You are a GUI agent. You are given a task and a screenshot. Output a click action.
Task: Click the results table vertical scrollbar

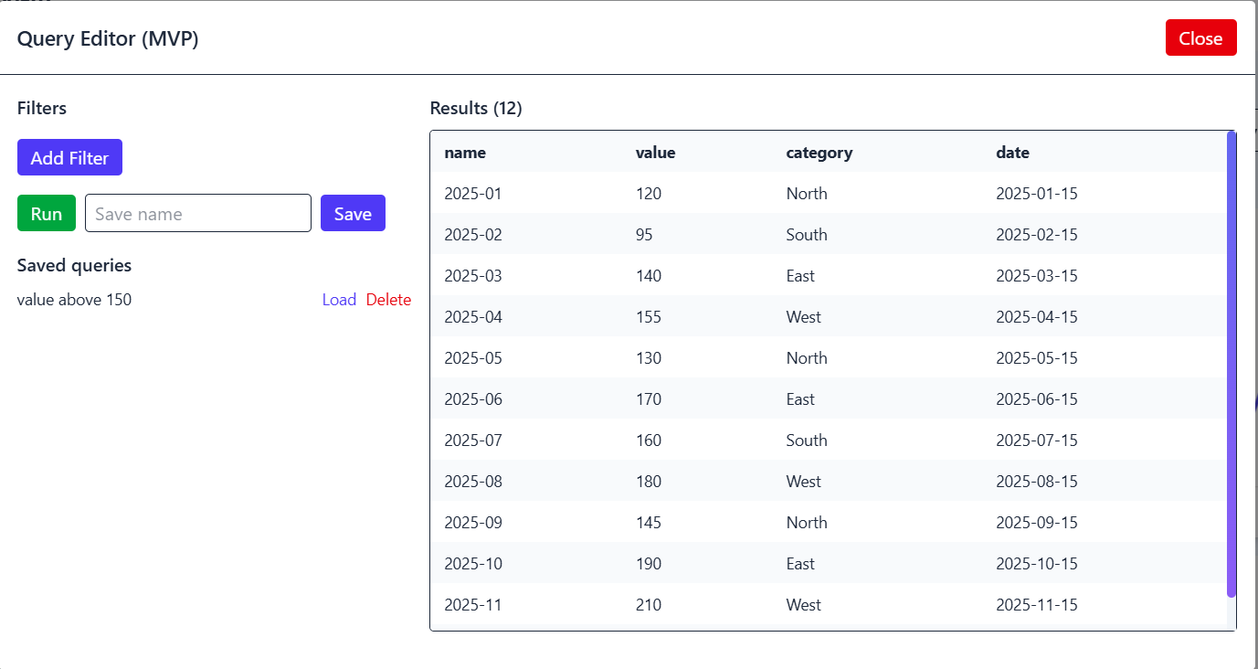pyautogui.click(x=1232, y=366)
